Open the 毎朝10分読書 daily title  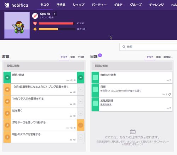[x=108, y=75]
